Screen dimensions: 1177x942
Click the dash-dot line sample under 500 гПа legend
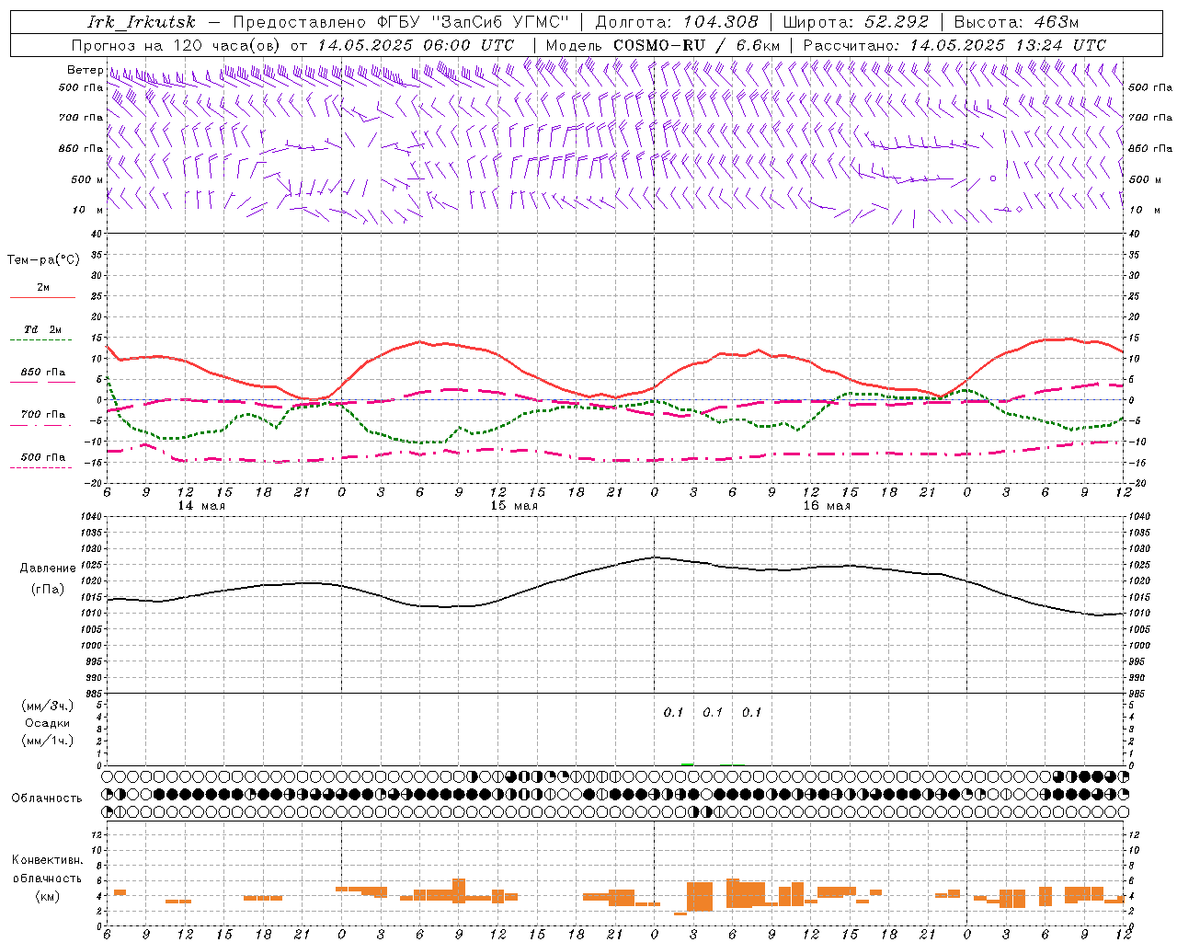point(40,468)
